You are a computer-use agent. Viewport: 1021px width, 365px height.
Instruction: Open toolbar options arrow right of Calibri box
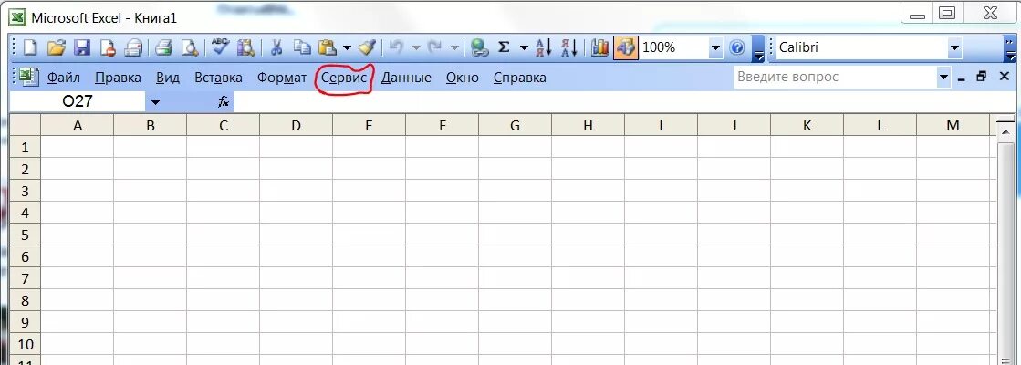(x=1013, y=48)
